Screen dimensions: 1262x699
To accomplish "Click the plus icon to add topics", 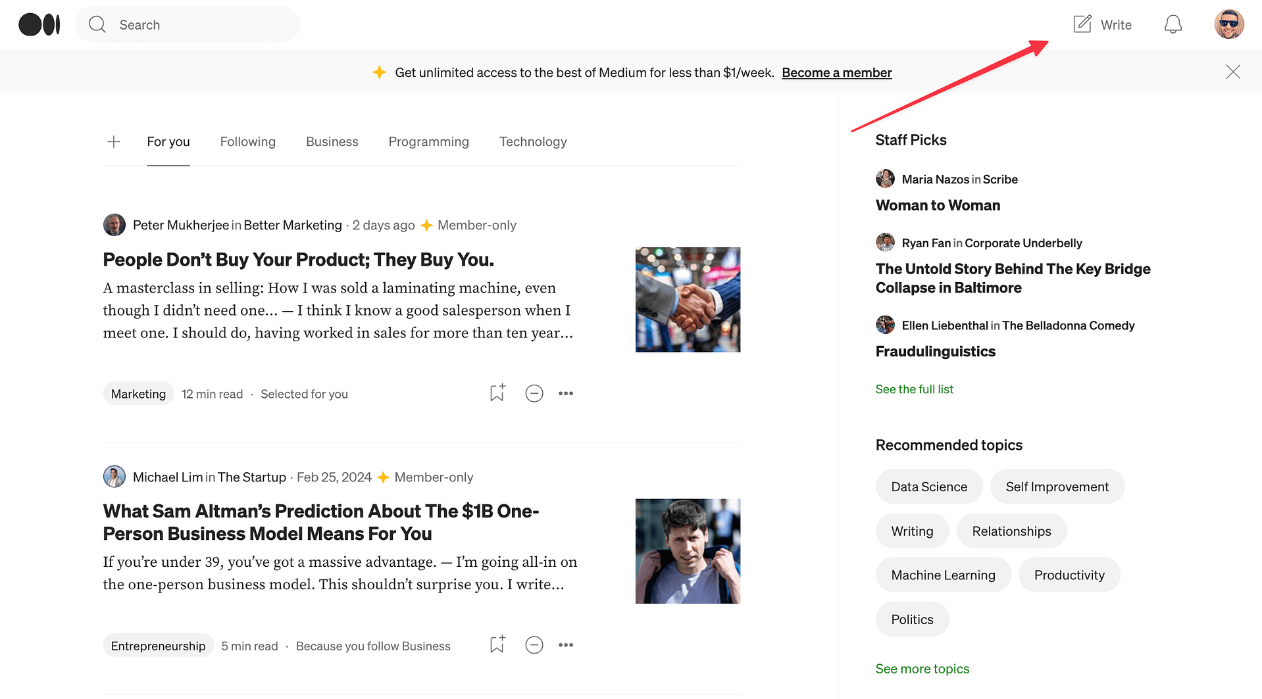I will [113, 141].
